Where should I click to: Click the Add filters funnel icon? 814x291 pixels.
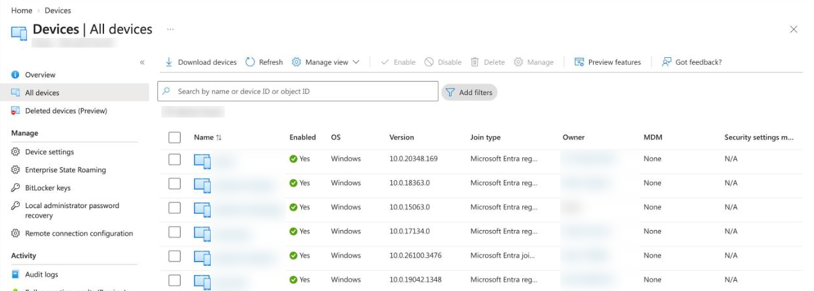pos(450,93)
